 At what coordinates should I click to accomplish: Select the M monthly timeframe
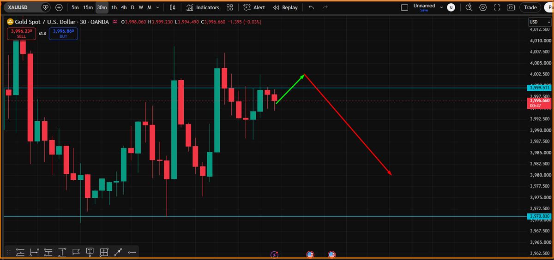pos(149,7)
